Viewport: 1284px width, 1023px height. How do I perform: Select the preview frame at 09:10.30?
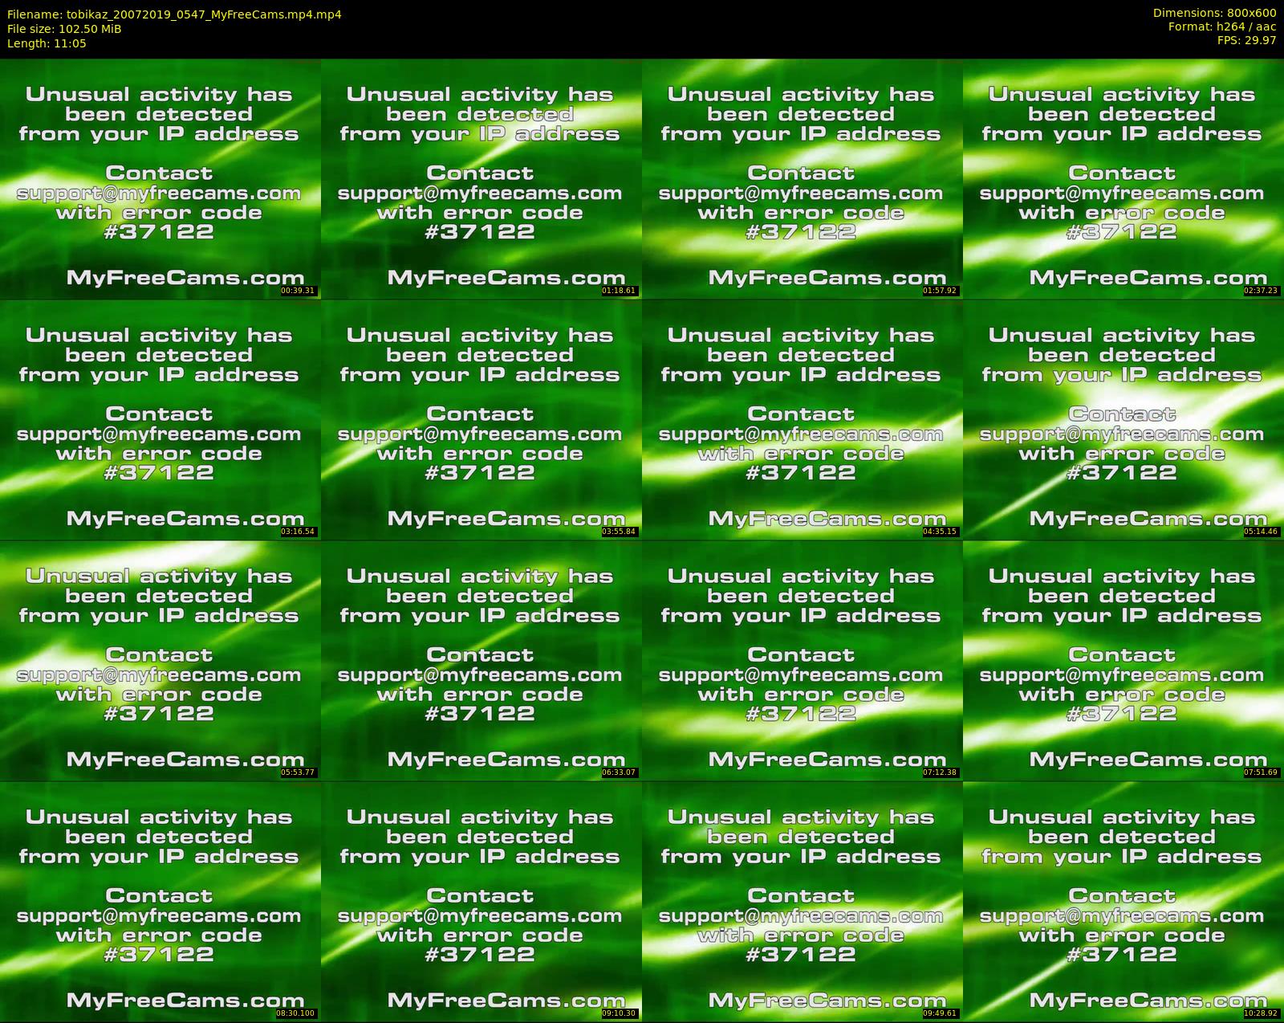[x=481, y=901]
